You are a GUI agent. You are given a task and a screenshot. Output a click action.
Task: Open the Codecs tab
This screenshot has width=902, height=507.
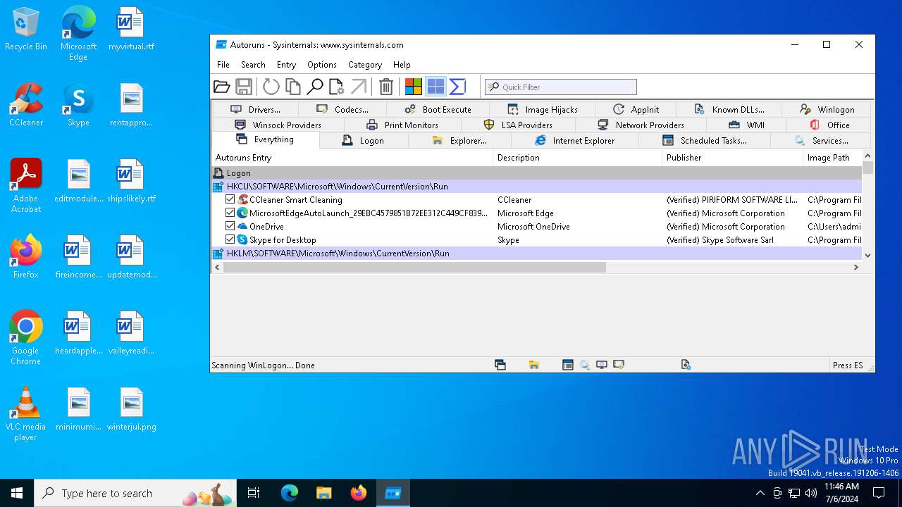pos(342,109)
